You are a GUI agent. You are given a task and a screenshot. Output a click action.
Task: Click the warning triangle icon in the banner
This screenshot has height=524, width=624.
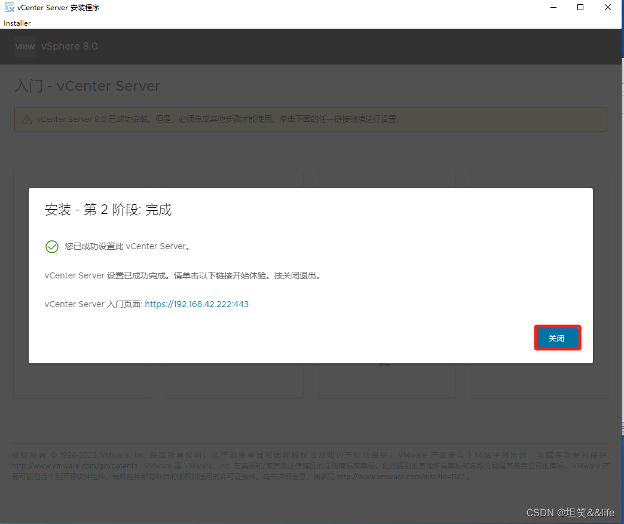click(27, 119)
